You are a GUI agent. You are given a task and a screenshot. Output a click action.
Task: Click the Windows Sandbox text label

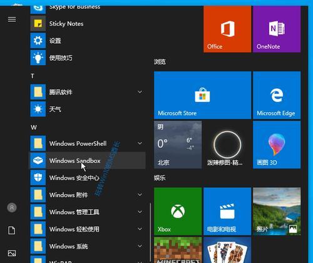75,161
